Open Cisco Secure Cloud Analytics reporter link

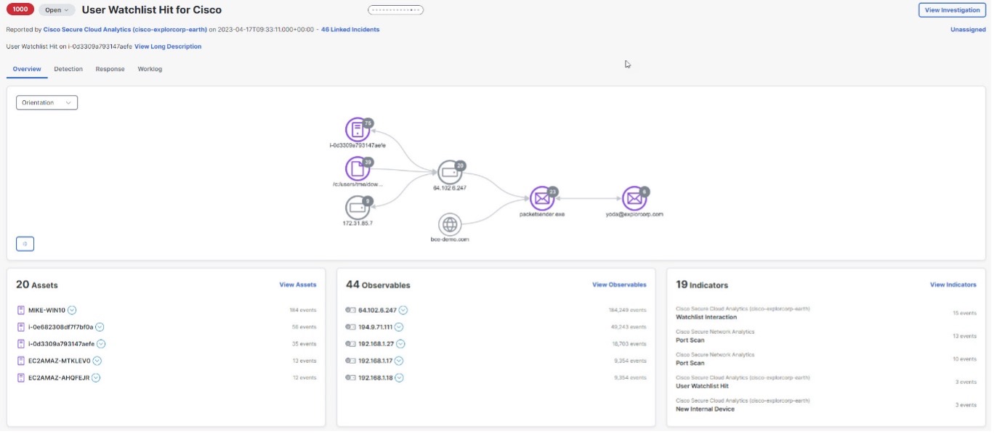pyautogui.click(x=125, y=30)
